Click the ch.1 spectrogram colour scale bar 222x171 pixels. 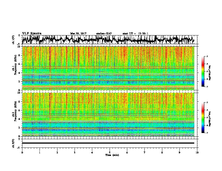click(x=203, y=72)
